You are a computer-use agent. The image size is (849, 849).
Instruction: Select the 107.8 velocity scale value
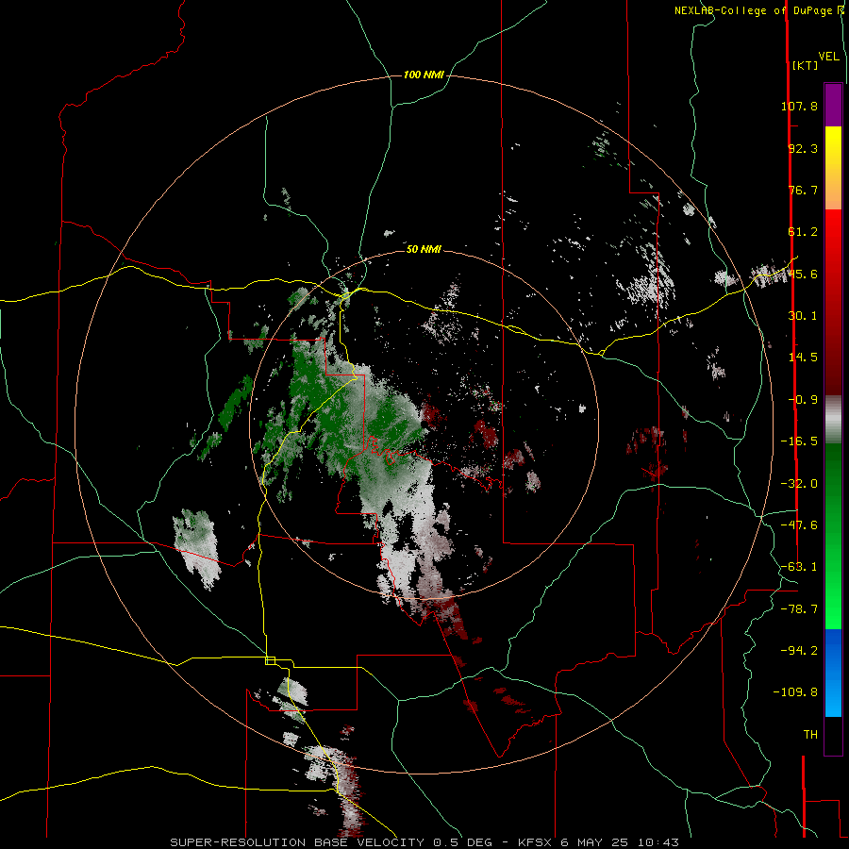pyautogui.click(x=799, y=106)
